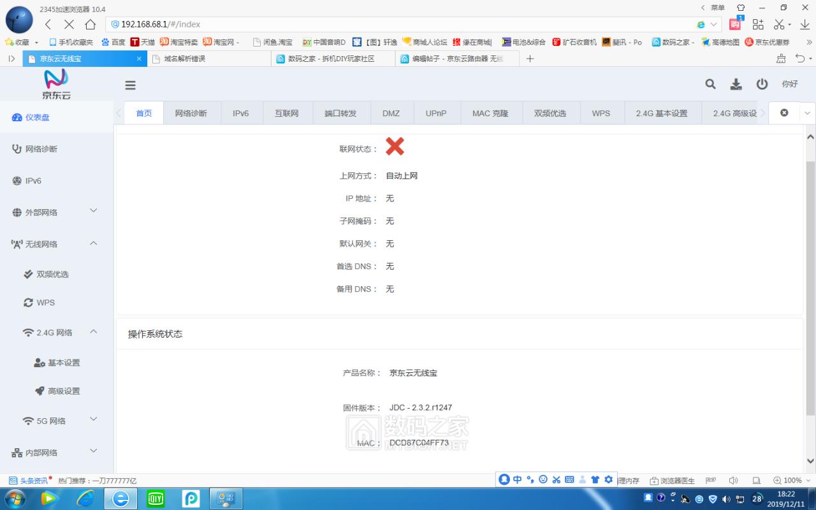The width and height of the screenshot is (816, 510).
Task: Expand the 内部网络 sidebar section
Action: coord(42,452)
